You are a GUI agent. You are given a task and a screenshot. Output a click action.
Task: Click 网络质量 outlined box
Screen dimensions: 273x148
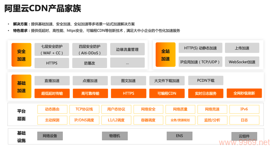(x=180, y=109)
